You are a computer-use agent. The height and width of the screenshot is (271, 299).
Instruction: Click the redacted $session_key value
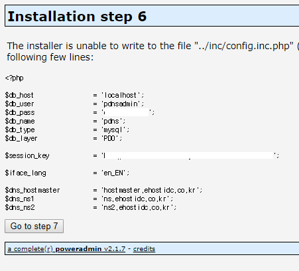(189, 155)
